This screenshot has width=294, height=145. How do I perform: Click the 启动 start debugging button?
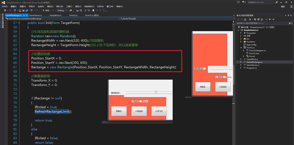click(x=46, y=10)
